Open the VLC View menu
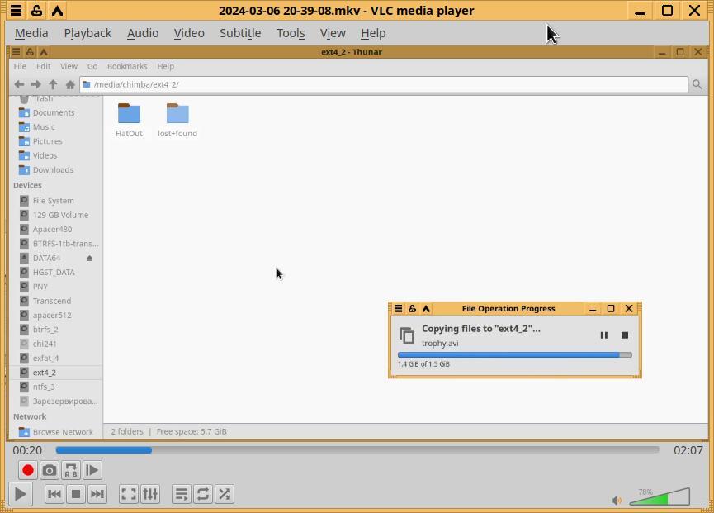The height and width of the screenshot is (513, 714). pos(333,33)
